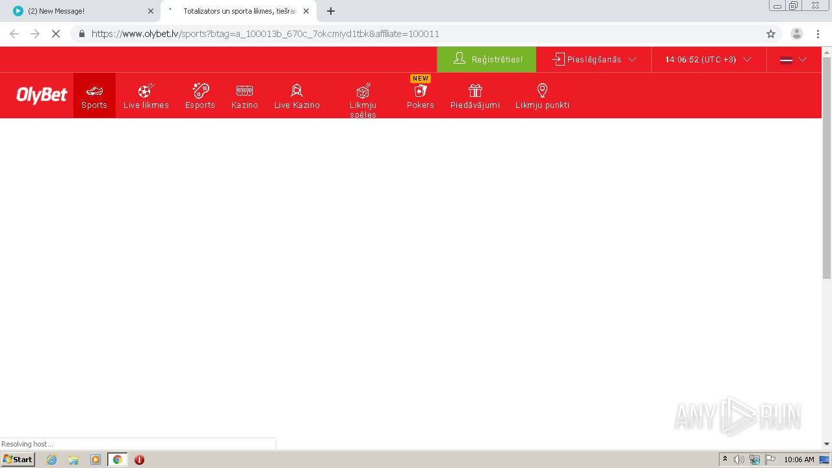Select the Totalizators un sporta likmes tab
This screenshot has width=832, height=468.
coord(238,11)
